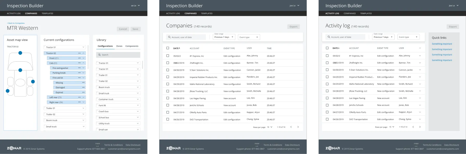The image size is (466, 154).
Task: Collapse the Tractor 02 configuration
Action: click(83, 53)
